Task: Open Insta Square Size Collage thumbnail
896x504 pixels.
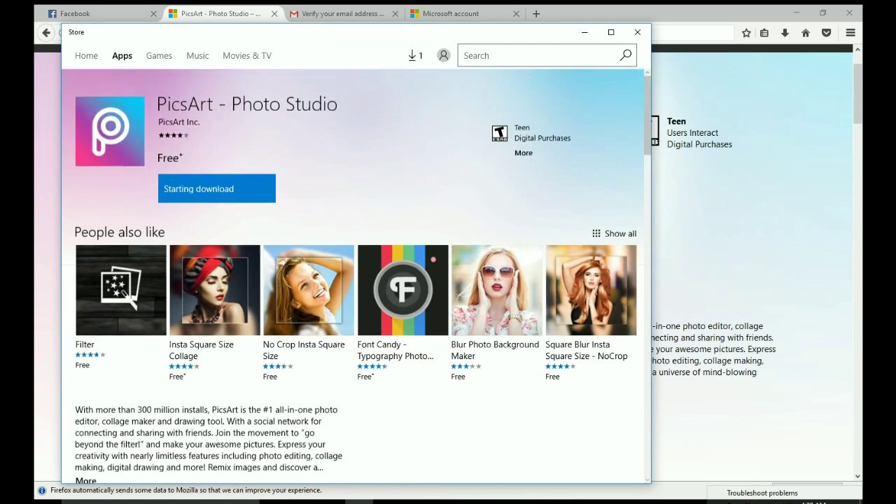Action: point(215,290)
